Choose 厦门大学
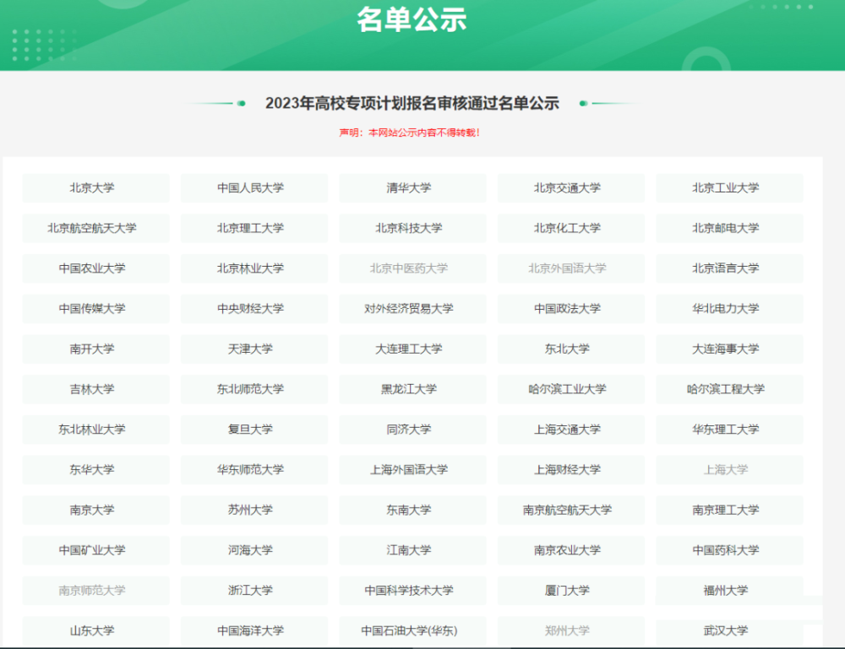 pyautogui.click(x=571, y=591)
